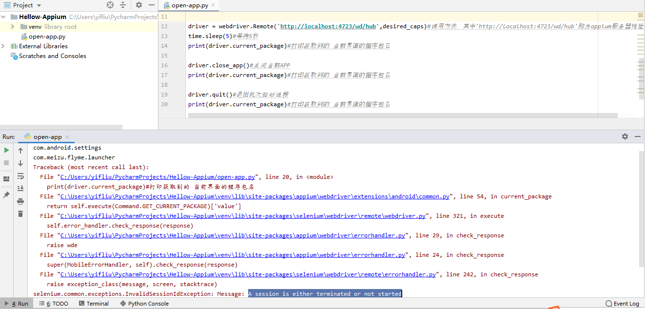The height and width of the screenshot is (309, 645).
Task: Click the scroll-to-end console icon
Action: pos(20,189)
